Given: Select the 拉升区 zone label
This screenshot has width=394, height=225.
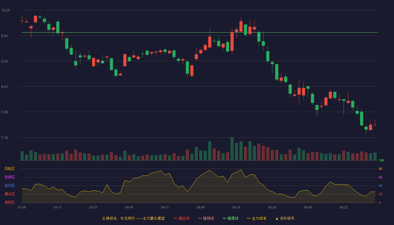Looking at the screenshot, I should pos(10,186).
